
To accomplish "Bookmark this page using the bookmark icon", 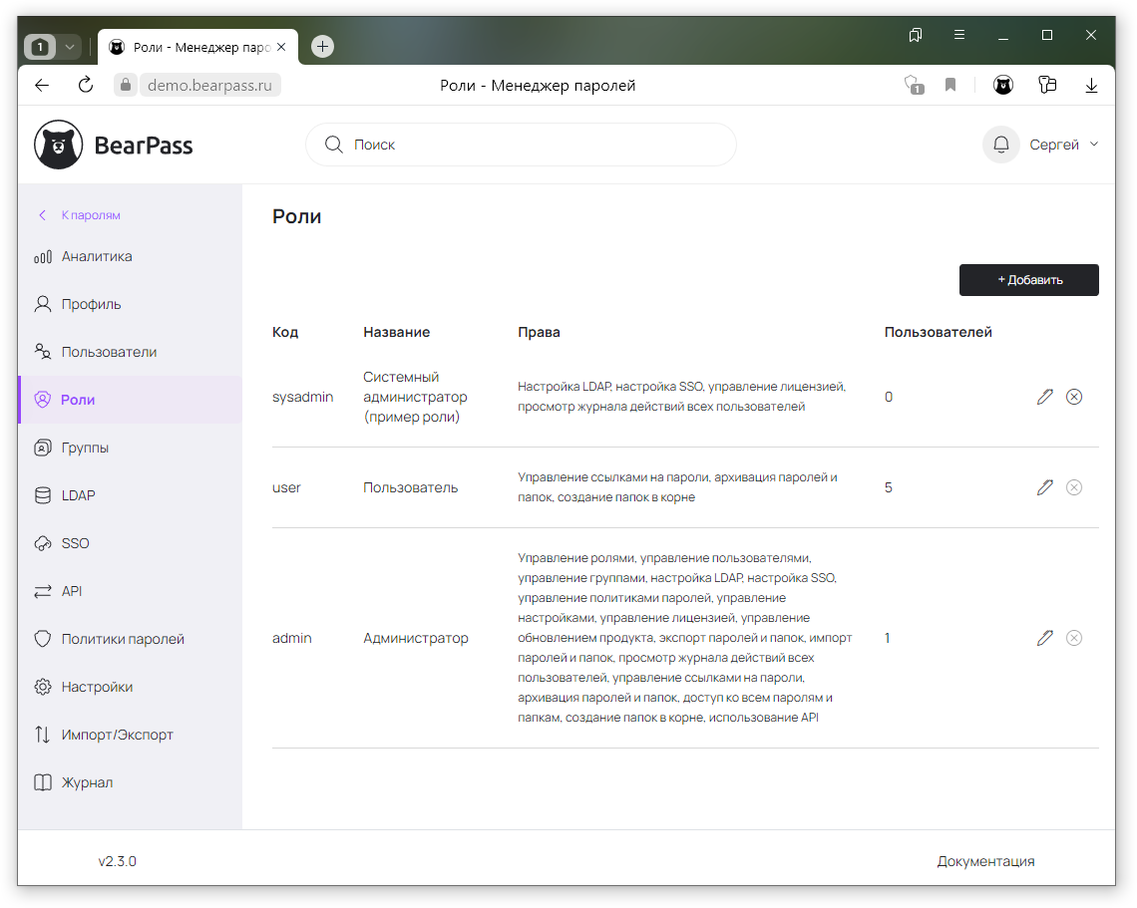I will click(950, 86).
